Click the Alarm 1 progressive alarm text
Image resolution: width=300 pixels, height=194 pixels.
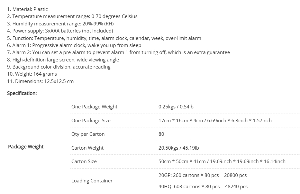click(x=74, y=45)
